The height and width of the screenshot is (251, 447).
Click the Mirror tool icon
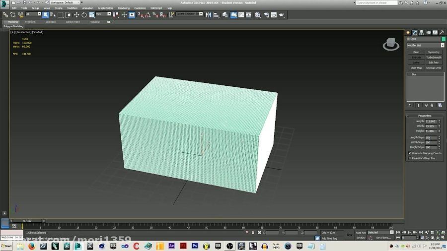point(209,15)
